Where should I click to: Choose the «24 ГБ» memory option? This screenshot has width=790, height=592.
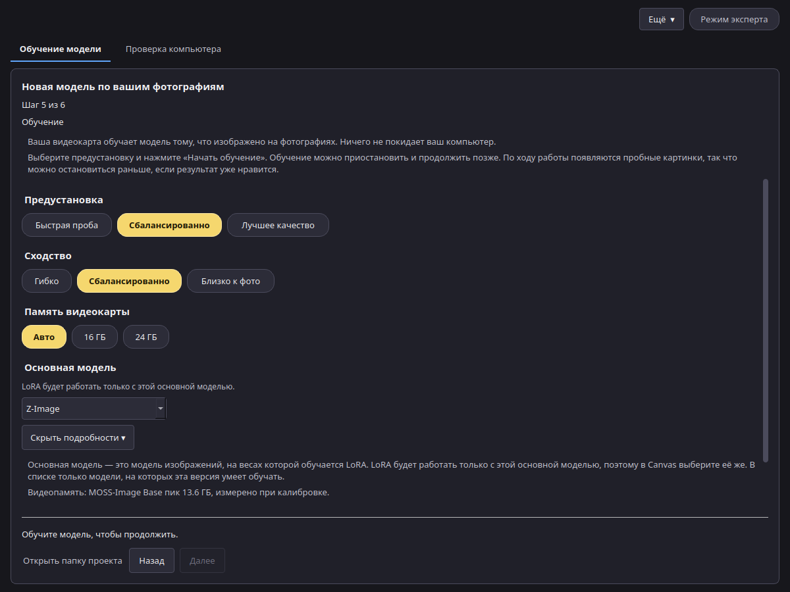click(x=146, y=337)
